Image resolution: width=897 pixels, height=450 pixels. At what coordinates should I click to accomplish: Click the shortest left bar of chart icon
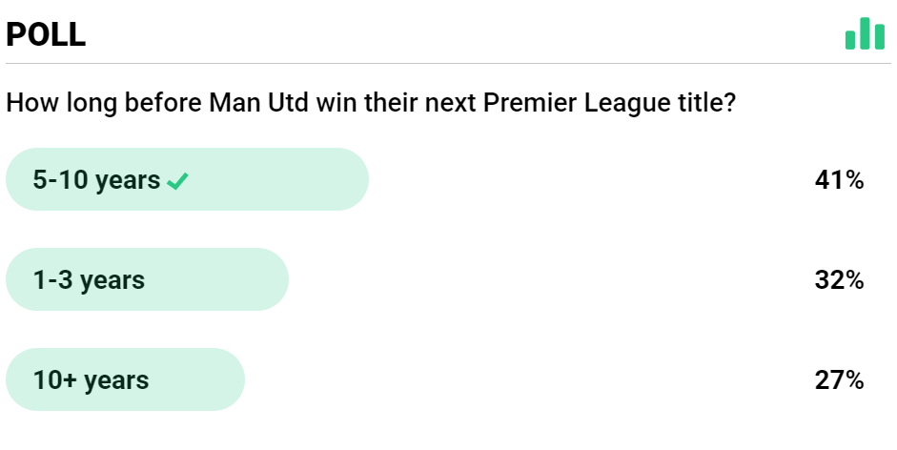(851, 40)
